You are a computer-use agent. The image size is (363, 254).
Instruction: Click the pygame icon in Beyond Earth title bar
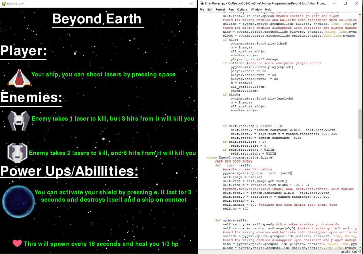tap(4, 4)
